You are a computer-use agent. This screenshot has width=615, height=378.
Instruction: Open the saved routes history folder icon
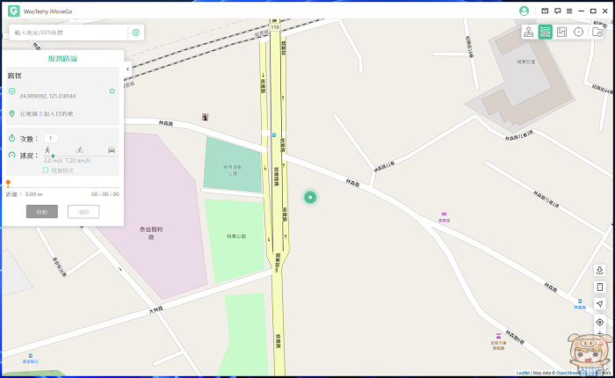point(597,32)
